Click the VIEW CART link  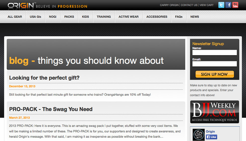click(206, 5)
